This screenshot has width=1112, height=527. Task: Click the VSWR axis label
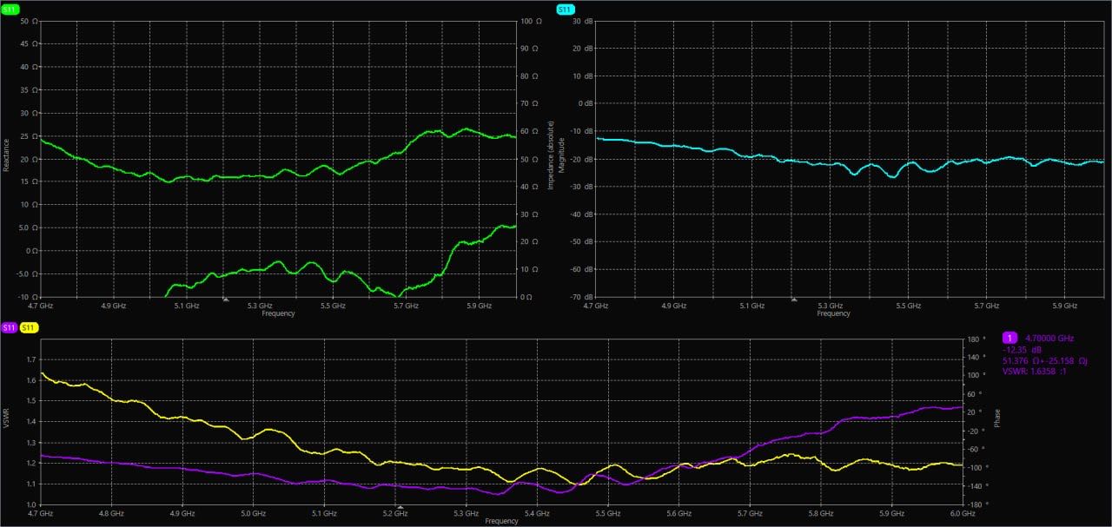click(x=7, y=420)
